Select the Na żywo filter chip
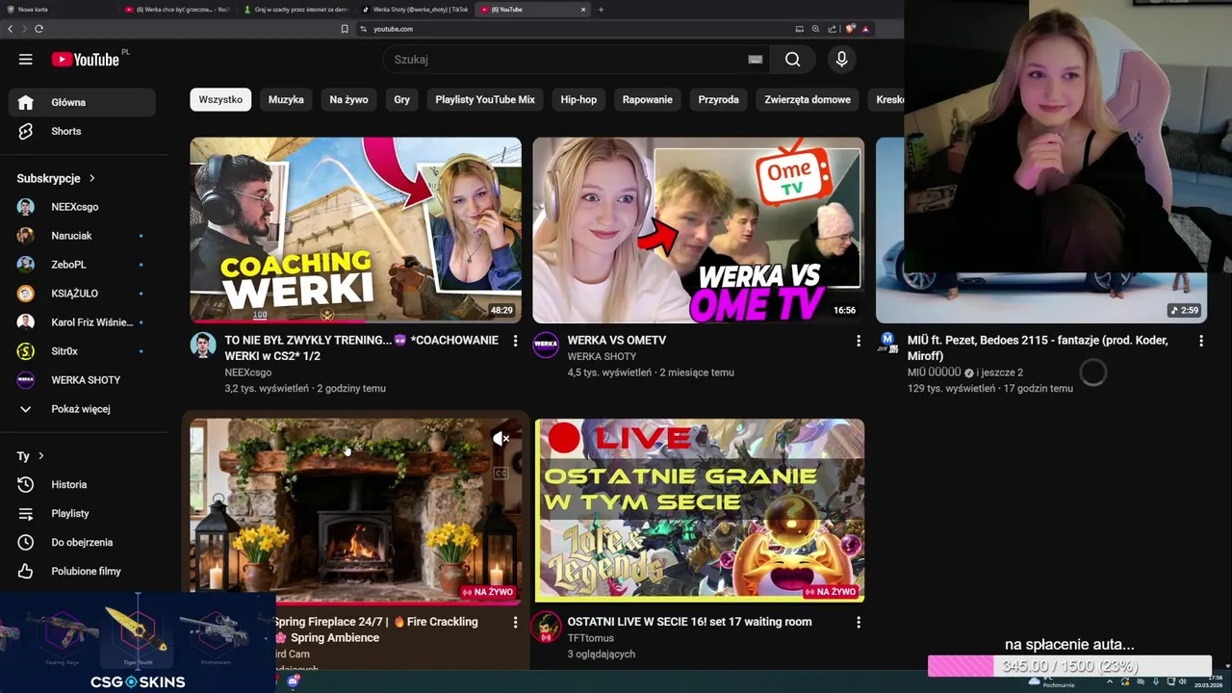Screen dimensions: 1232x693 click(x=348, y=100)
